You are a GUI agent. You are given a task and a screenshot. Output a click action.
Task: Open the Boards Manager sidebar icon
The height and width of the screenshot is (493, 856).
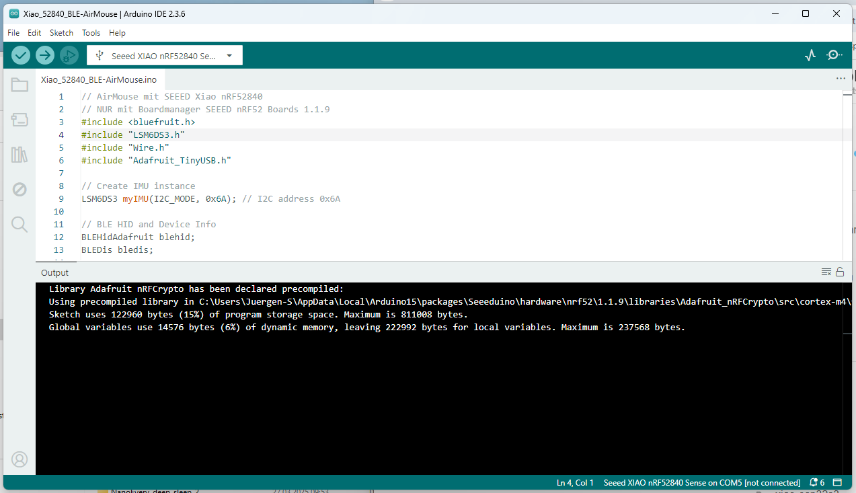(20, 120)
